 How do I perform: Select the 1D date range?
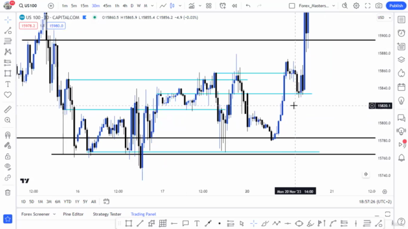pyautogui.click(x=24, y=202)
